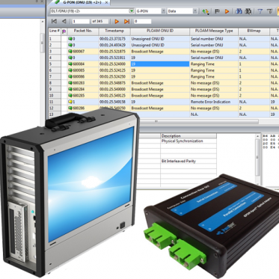Click the current packet number input field
The width and height of the screenshot is (279, 279).
(x=81, y=22)
